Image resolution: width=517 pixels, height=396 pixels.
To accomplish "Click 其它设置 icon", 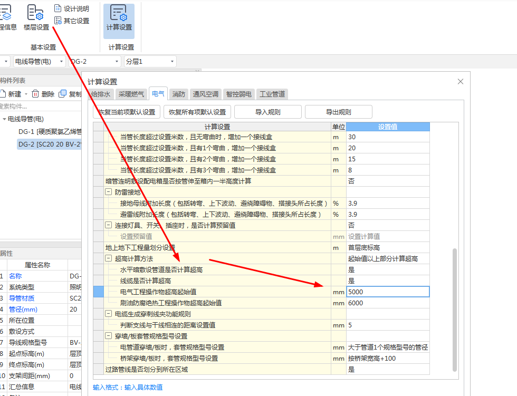I will click(x=58, y=21).
